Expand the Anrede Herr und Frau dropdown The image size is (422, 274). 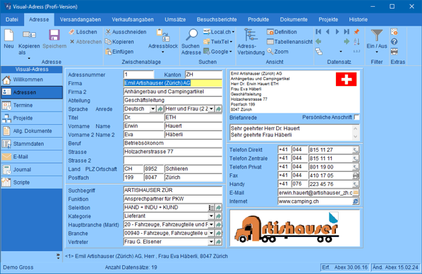coord(212,109)
